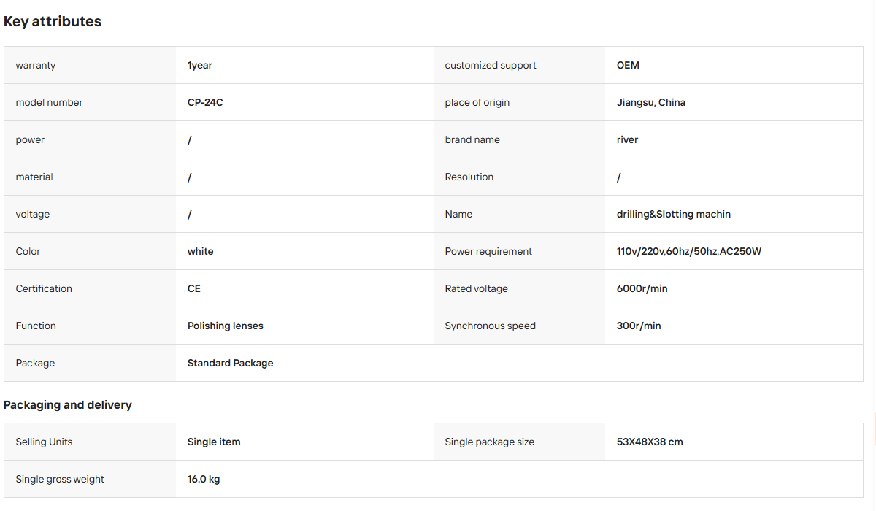Click the Synchronous speed value 300r/min
This screenshot has width=876, height=511.
coord(639,326)
